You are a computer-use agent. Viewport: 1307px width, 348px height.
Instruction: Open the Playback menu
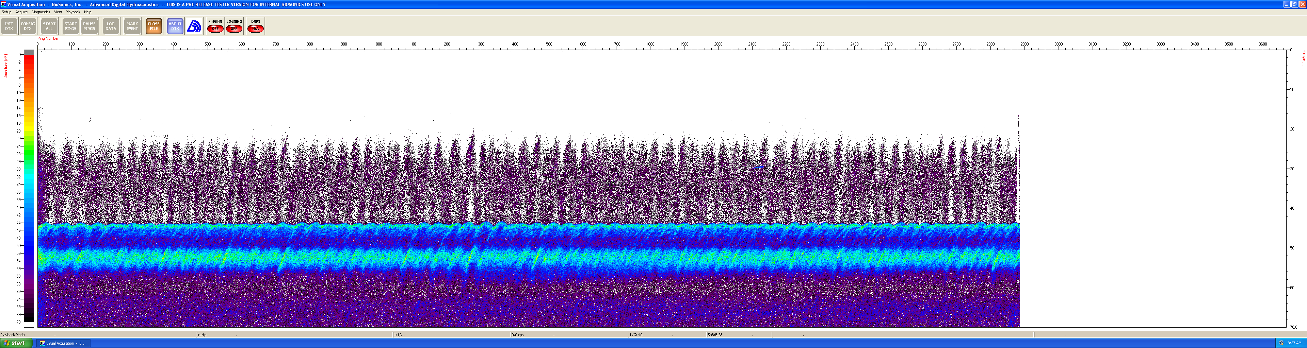tap(72, 12)
